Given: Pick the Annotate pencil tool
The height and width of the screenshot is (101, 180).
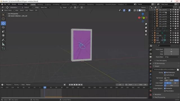Looking at the screenshot, I should click(3, 40).
